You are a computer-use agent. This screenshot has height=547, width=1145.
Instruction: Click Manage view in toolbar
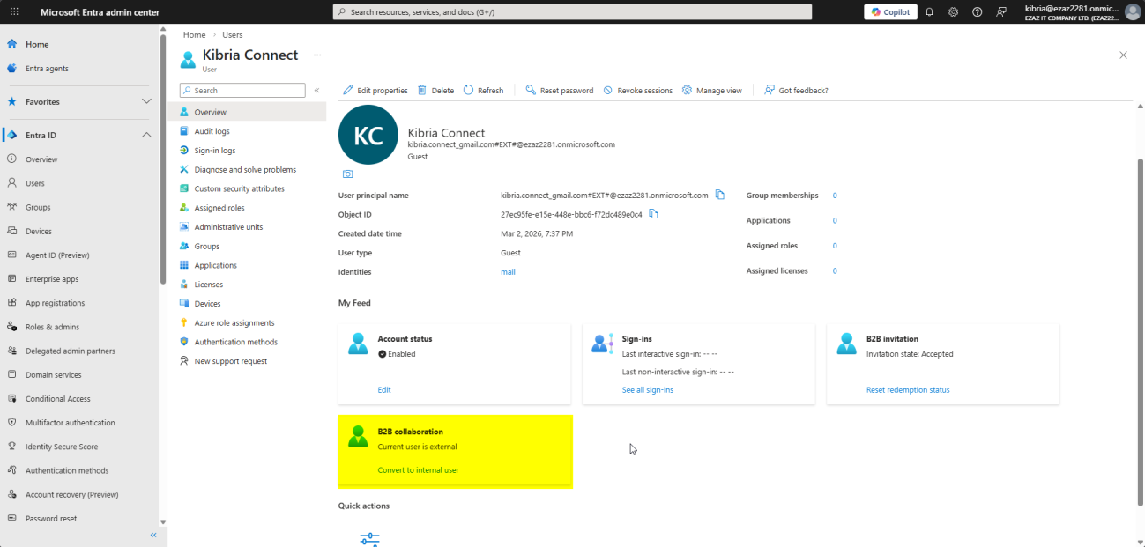click(x=711, y=91)
